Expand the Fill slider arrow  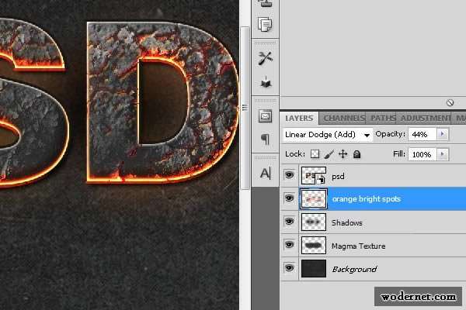tap(442, 155)
